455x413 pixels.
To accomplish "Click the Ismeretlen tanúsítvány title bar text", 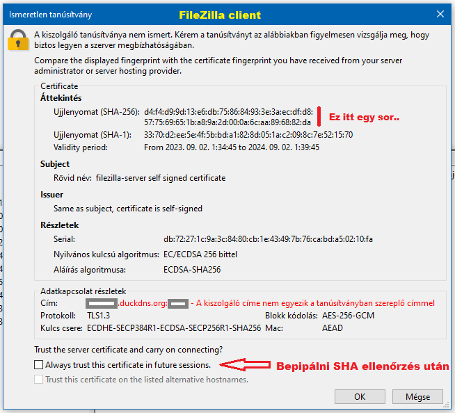I will point(51,15).
